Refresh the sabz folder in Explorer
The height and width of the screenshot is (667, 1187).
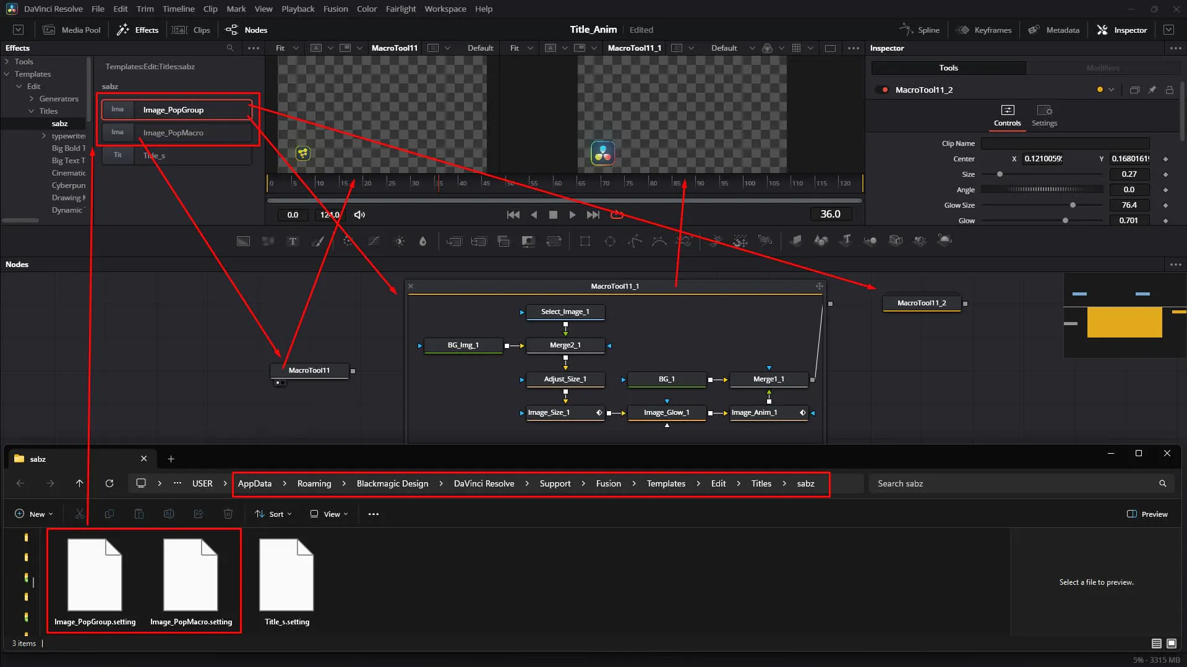109,483
